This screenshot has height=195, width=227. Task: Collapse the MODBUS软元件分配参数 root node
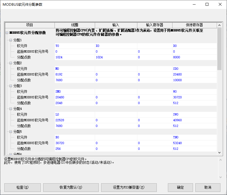(x=7, y=33)
